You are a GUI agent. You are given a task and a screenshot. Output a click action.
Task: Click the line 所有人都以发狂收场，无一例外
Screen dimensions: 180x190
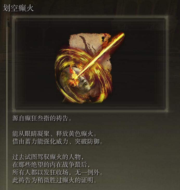click(57, 173)
